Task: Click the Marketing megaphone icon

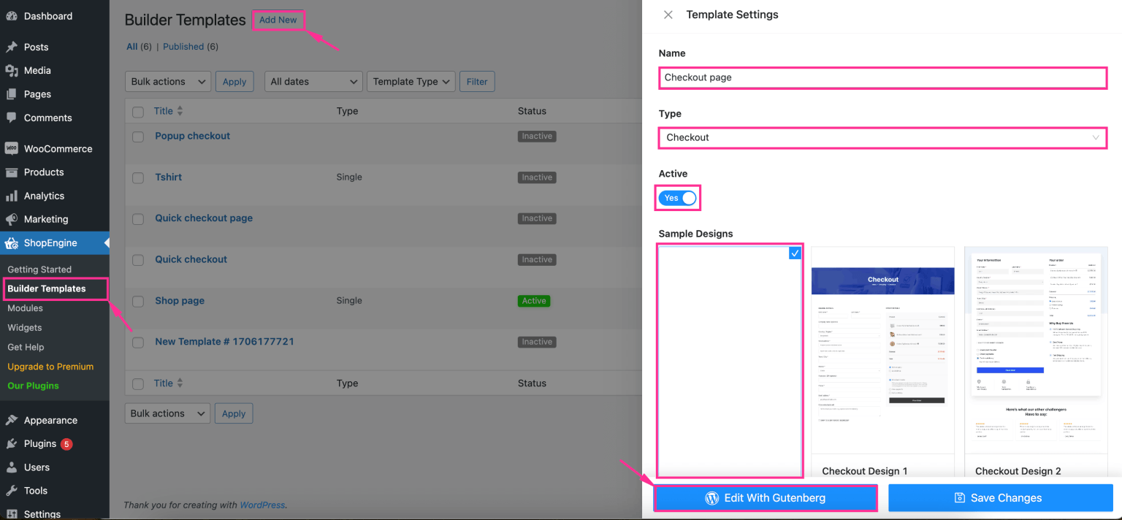Action: [12, 219]
